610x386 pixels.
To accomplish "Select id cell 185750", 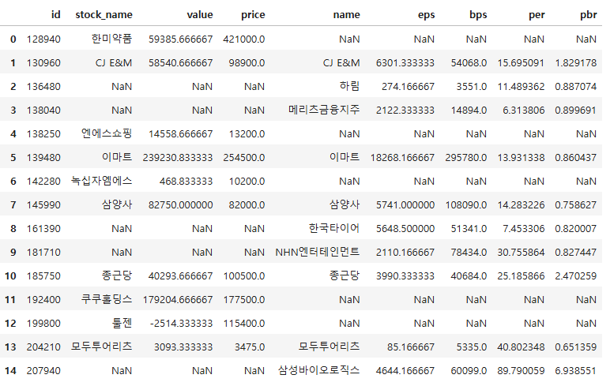I will click(43, 276).
